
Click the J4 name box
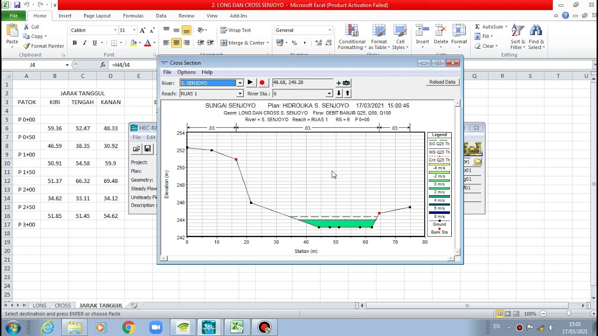(32, 65)
